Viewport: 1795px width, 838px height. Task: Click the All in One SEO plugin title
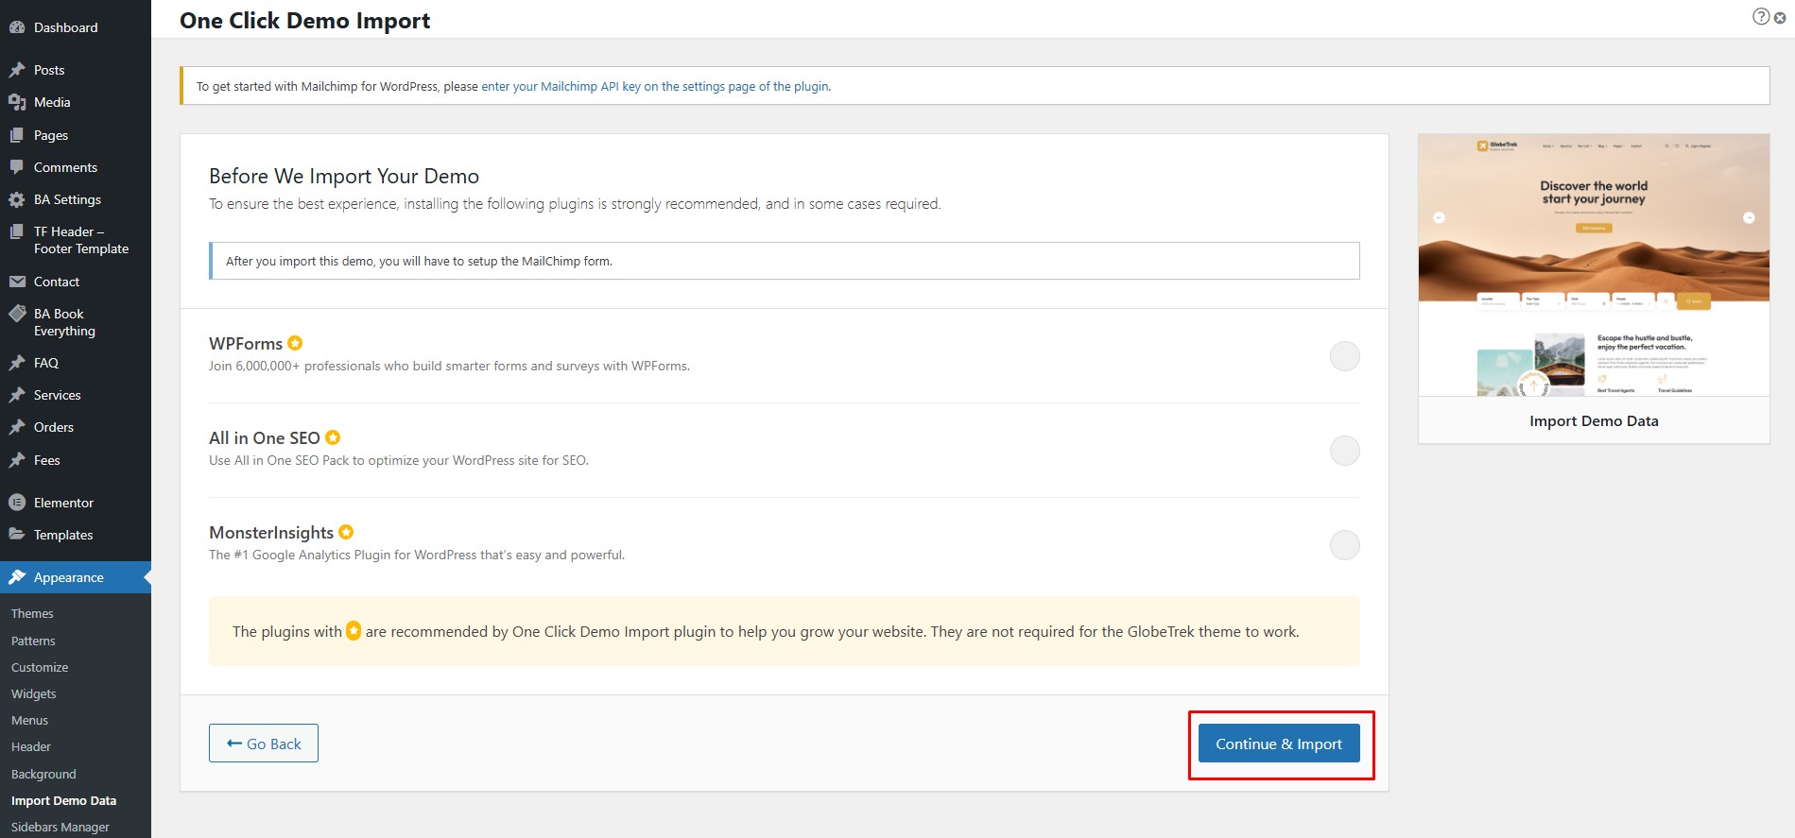(x=265, y=438)
